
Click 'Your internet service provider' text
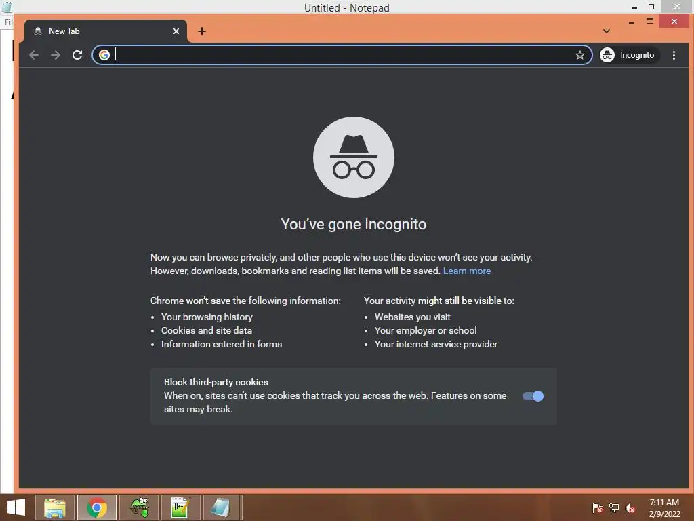click(x=436, y=344)
